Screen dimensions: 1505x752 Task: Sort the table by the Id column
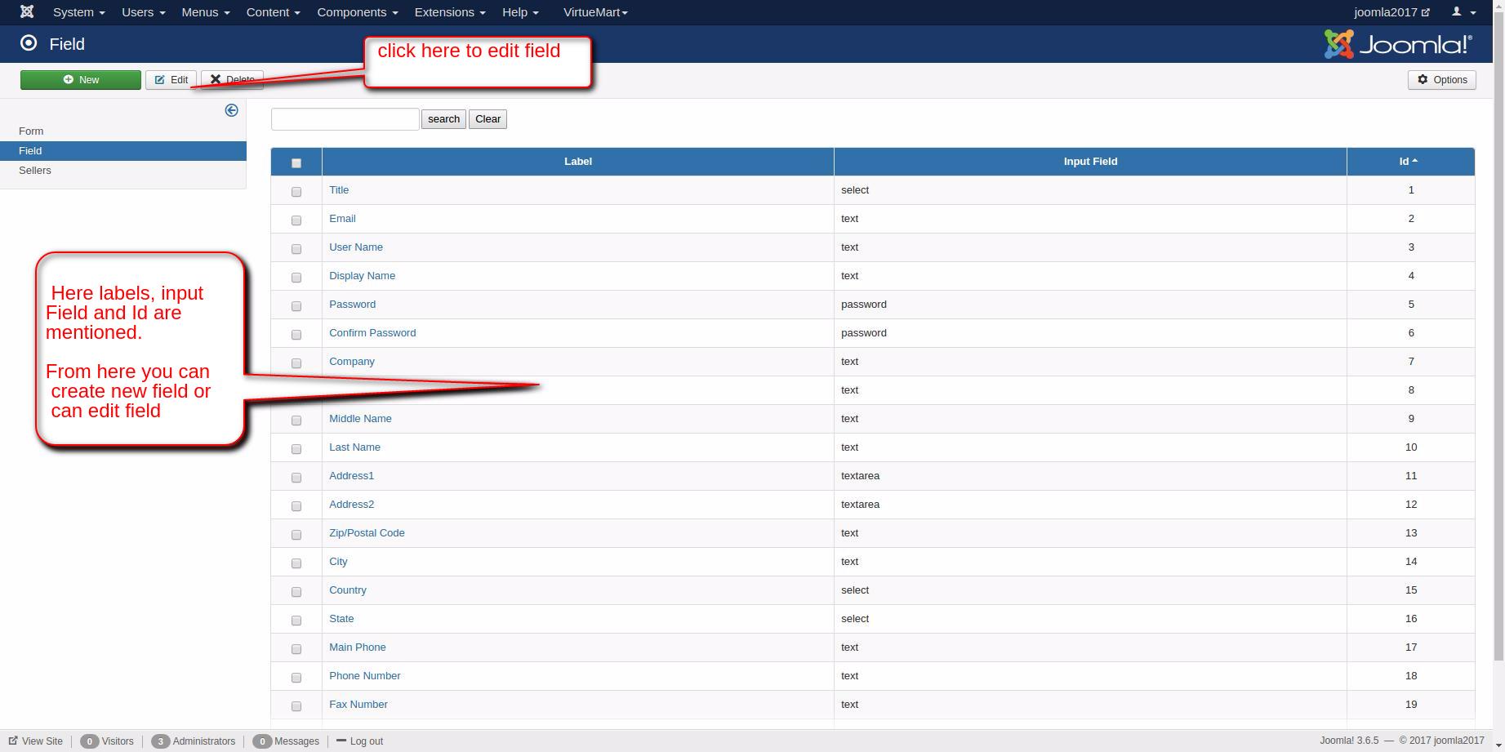point(1409,162)
